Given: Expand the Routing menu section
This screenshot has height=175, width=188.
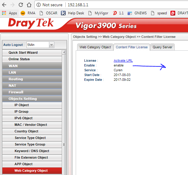Looking at the screenshot, I should pos(32,79).
